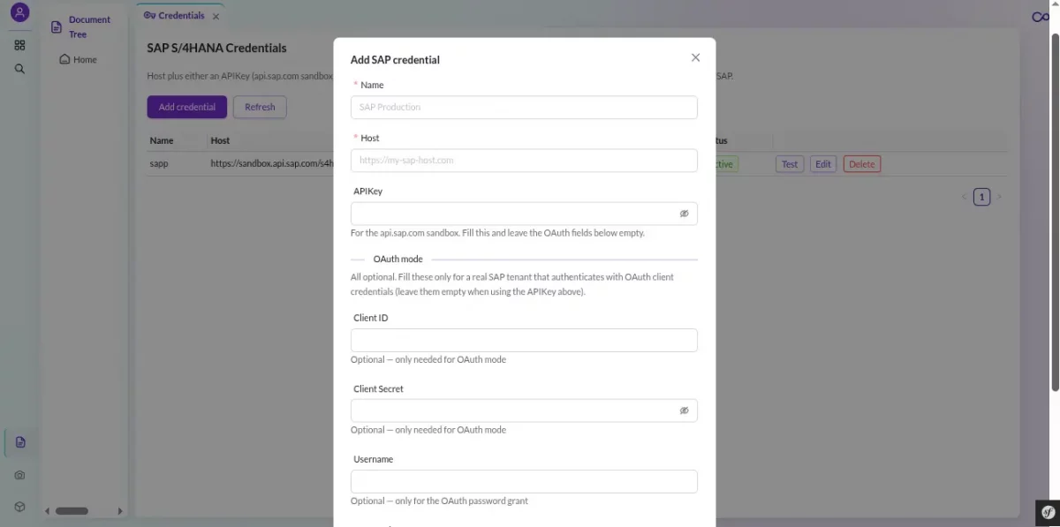
Task: Open the Symfony debug toolbar icon
Action: [1048, 512]
